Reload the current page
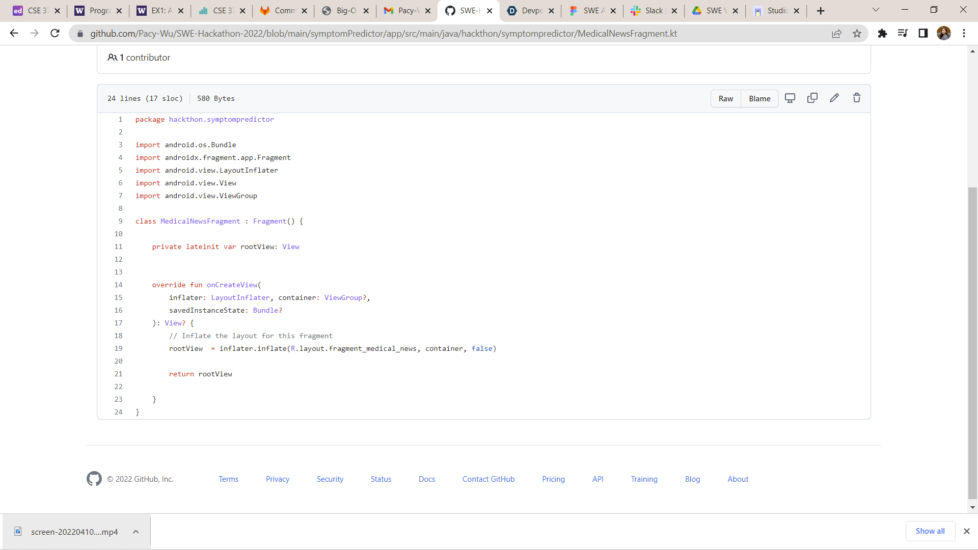The height and width of the screenshot is (550, 978). pos(55,34)
